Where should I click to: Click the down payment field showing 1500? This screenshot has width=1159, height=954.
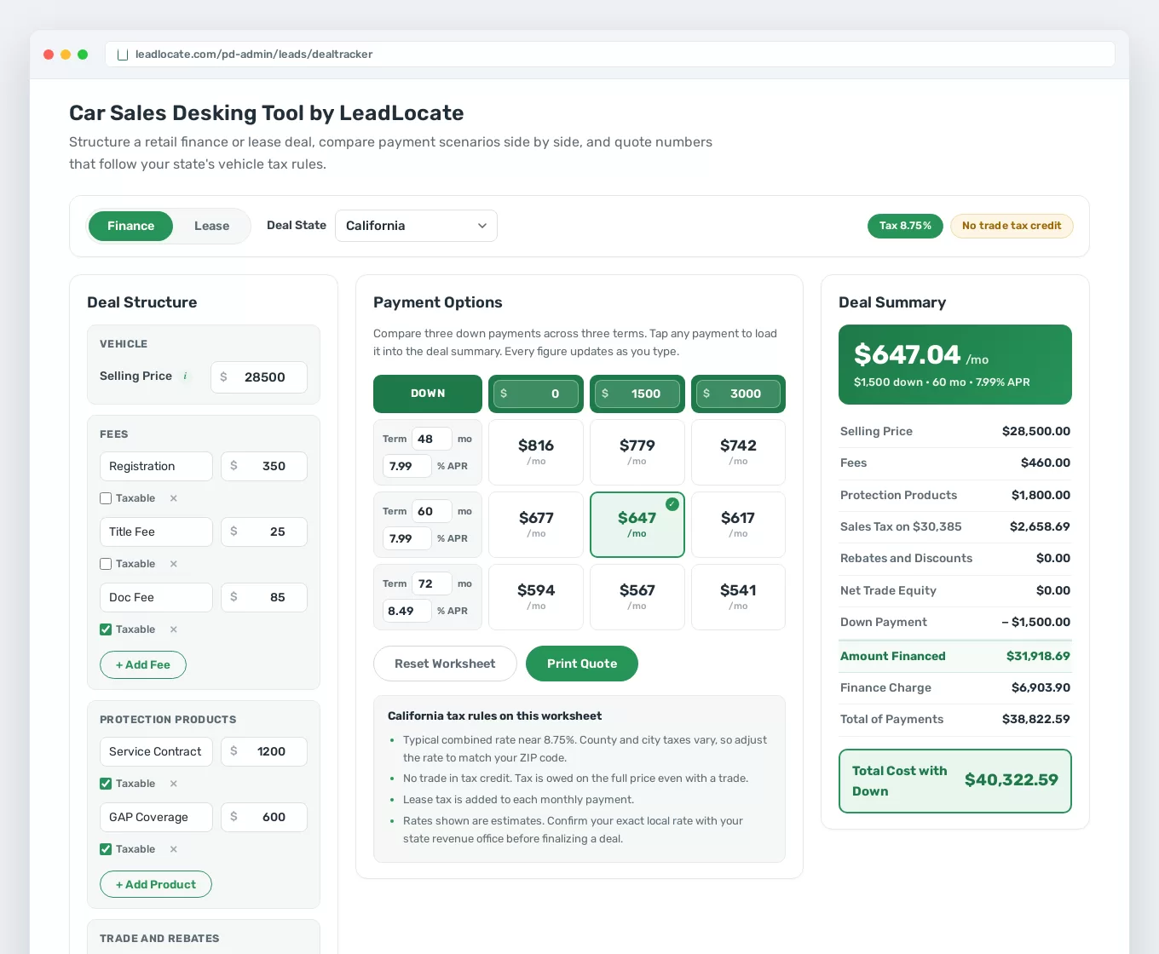tap(637, 394)
